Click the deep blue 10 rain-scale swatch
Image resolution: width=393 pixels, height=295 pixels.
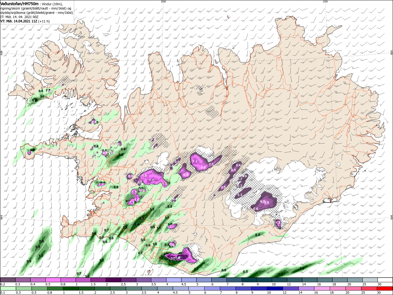pos(275,289)
